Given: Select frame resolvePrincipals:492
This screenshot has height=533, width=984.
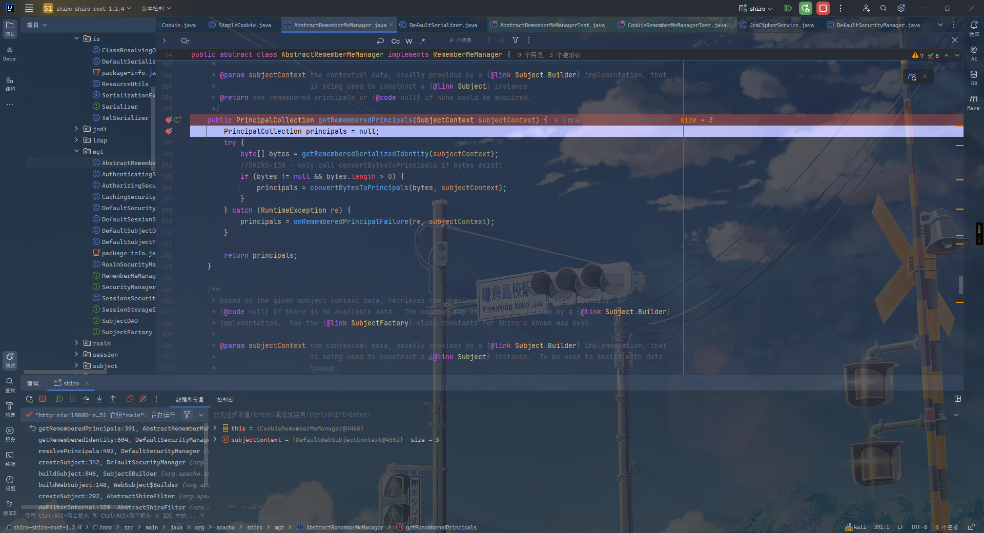Looking at the screenshot, I should (123, 451).
